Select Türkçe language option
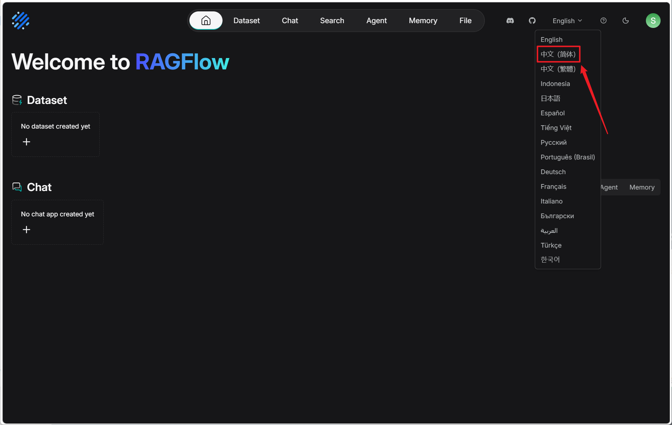The image size is (672, 425). pos(568,245)
